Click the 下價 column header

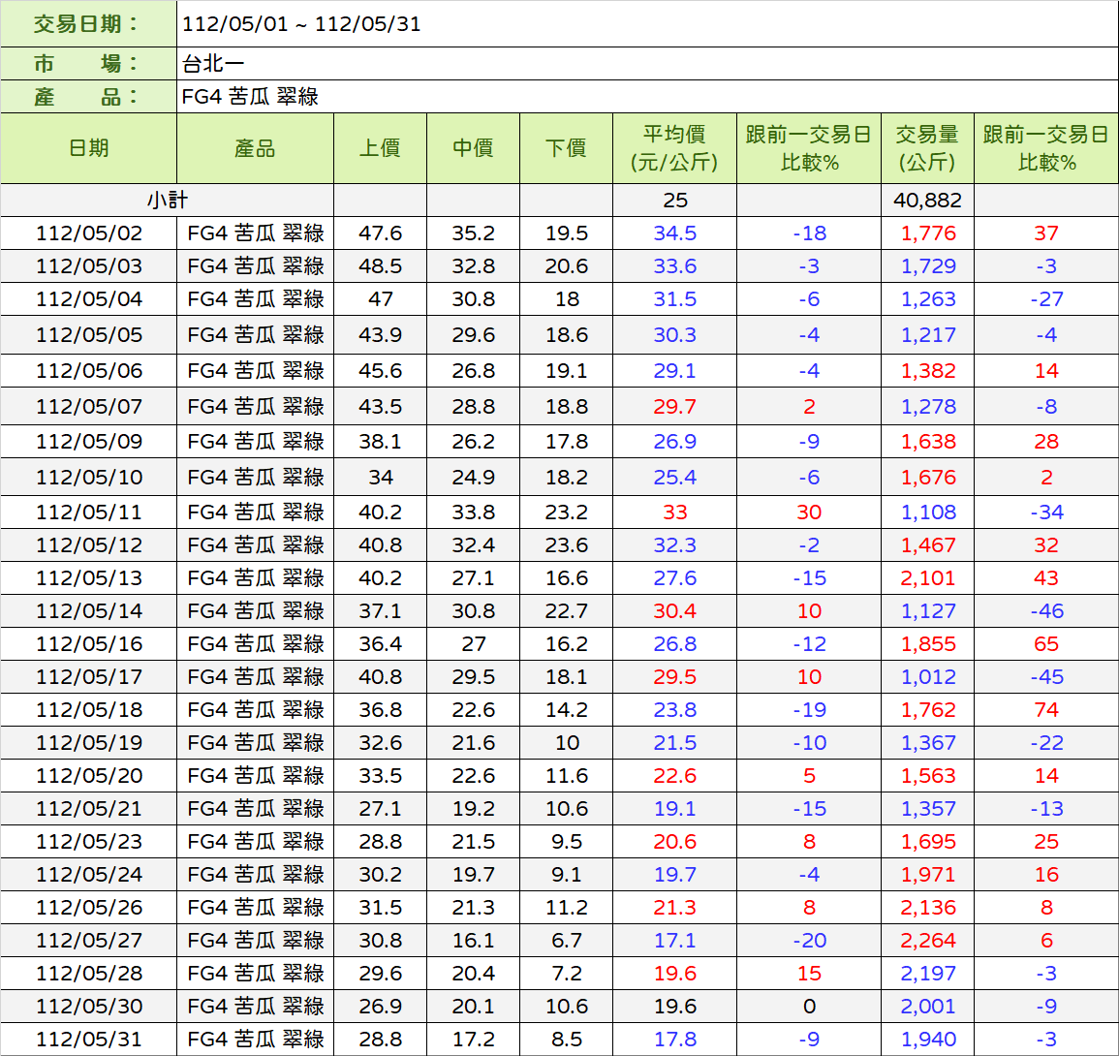coord(566,148)
